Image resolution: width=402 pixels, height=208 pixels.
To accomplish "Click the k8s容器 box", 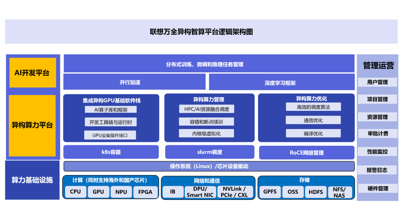I will point(111,152).
